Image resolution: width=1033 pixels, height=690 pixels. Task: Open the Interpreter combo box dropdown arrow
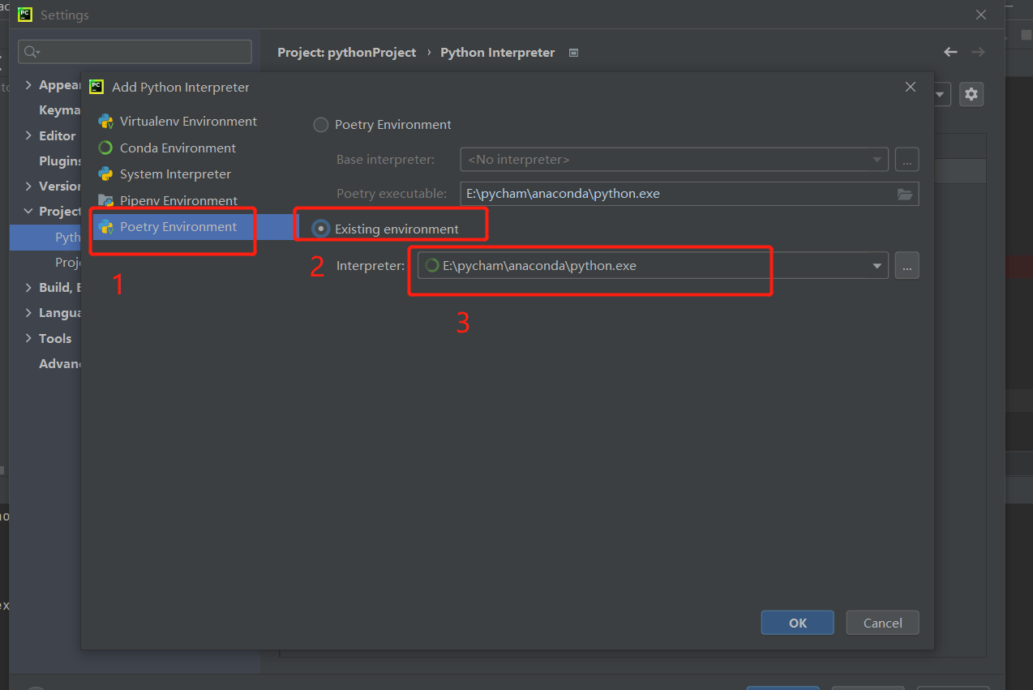click(x=877, y=266)
